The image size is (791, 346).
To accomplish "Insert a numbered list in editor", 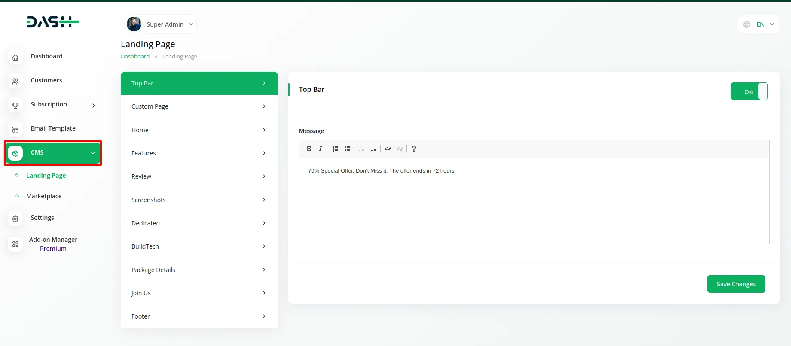I will tap(335, 149).
